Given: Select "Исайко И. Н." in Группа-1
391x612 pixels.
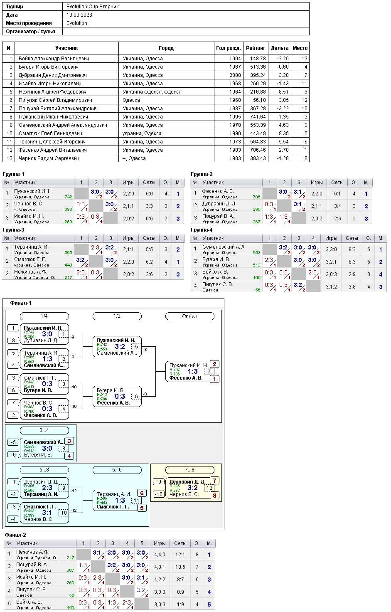Looking at the screenshot, I should 29,216.
